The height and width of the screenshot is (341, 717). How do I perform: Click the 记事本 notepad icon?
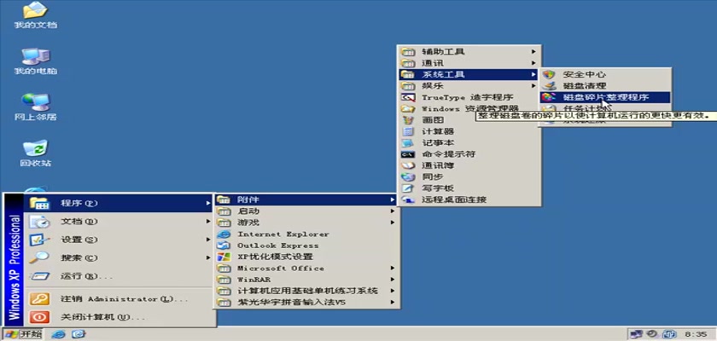pos(407,143)
